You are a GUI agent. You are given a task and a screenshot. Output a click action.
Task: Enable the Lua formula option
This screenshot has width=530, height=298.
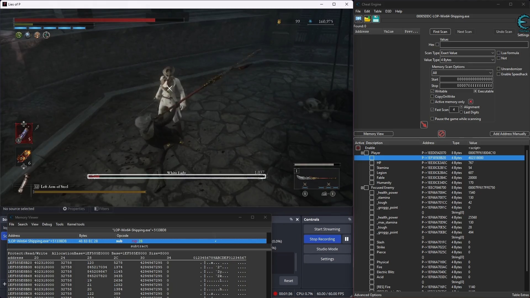(499, 53)
